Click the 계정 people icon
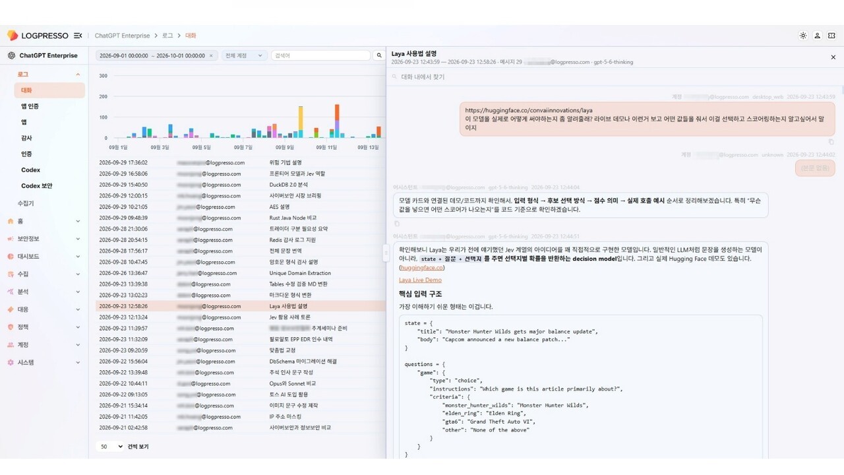The height and width of the screenshot is (475, 844). click(11, 345)
